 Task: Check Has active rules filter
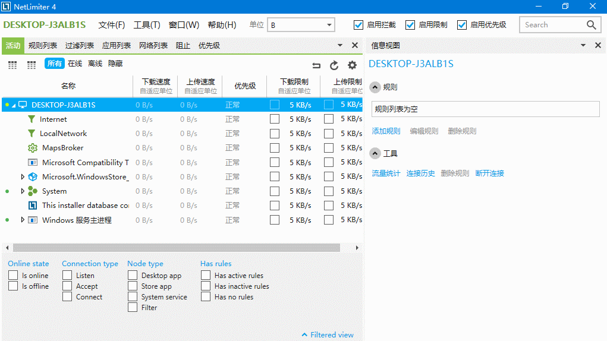(x=206, y=275)
